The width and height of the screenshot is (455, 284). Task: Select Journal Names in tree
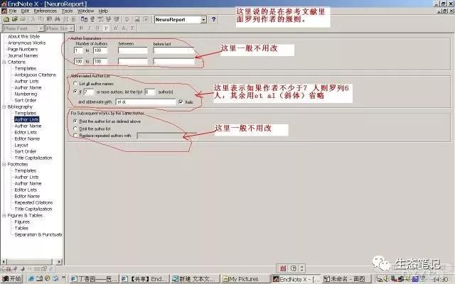(23, 55)
